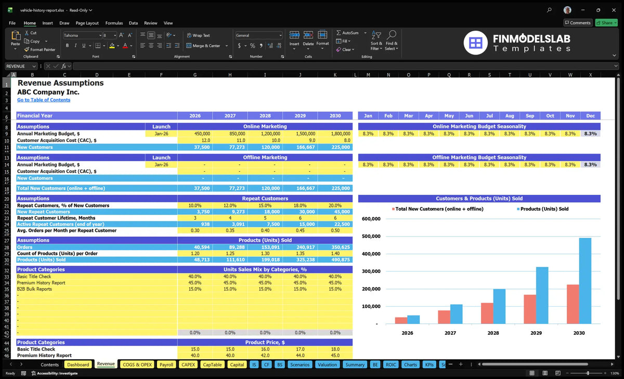624x379 pixels.
Task: Click the user profile picture
Action: click(x=567, y=10)
